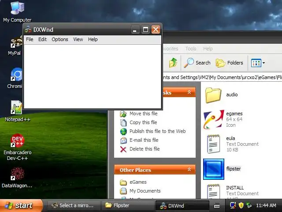Select the audio folder
This screenshot has height=212, width=282.
tap(222, 95)
